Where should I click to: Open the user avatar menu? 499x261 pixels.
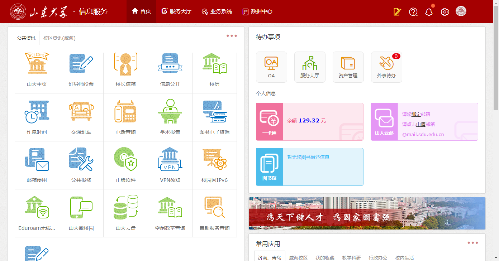click(461, 11)
